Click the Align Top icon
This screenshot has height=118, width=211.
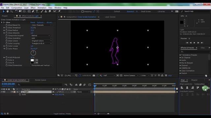pyautogui.click(x=198, y=88)
